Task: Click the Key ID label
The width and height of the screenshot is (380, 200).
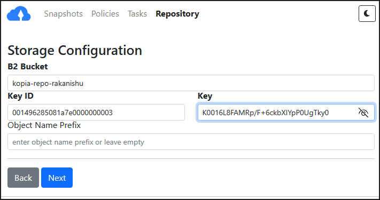Action: tap(21, 96)
